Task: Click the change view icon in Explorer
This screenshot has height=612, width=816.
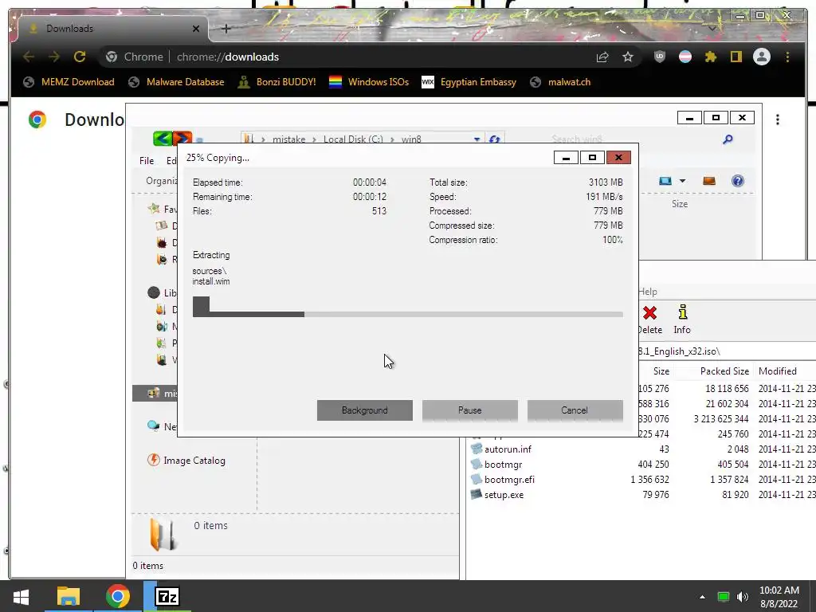Action: pyautogui.click(x=665, y=181)
